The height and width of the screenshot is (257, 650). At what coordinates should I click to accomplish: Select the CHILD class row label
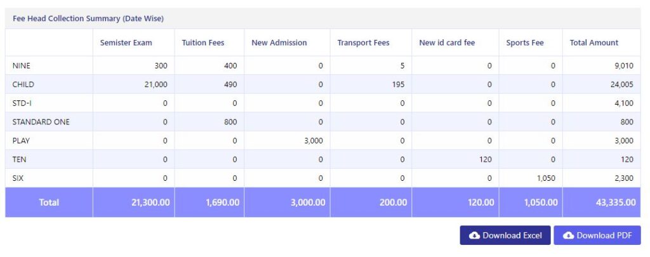23,84
